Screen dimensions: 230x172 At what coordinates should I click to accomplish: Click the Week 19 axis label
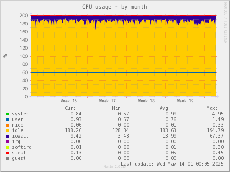tap(185, 101)
